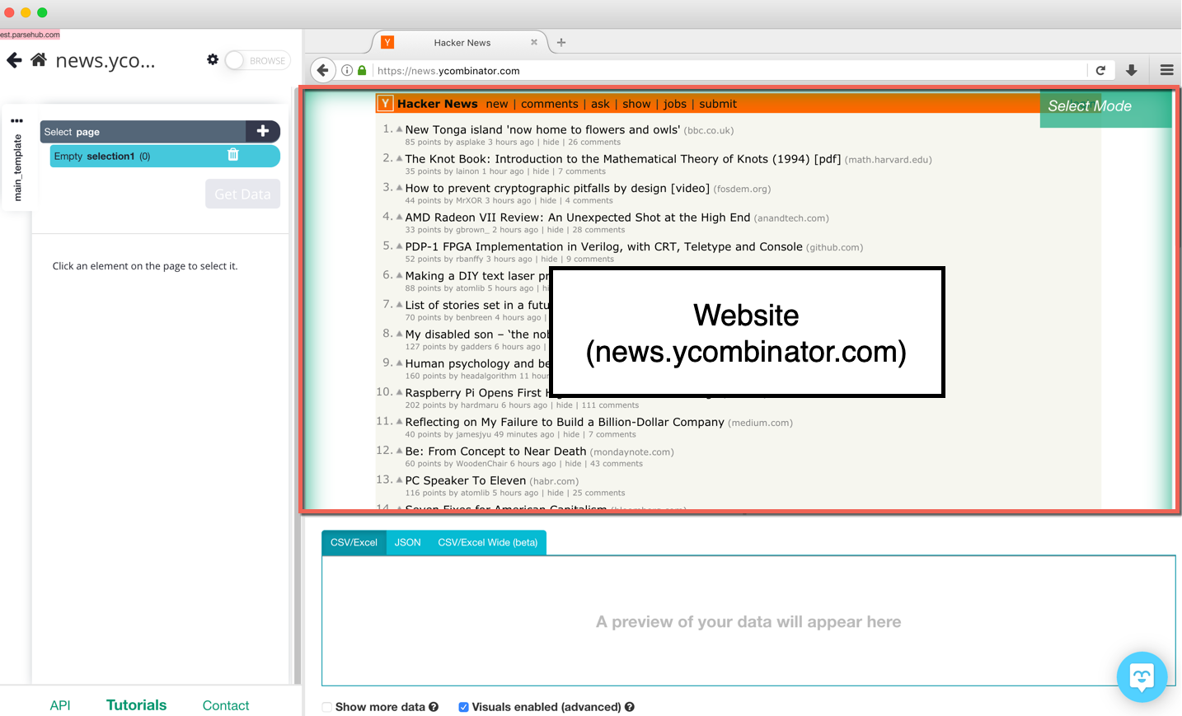Upvote the New Tonga island story
Image resolution: width=1182 pixels, height=716 pixels.
pos(399,129)
